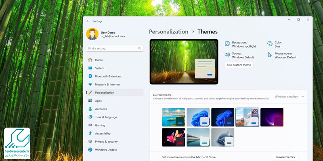Click the Personalization paintbrush icon
Image resolution: width=323 pixels, height=161 pixels.
(x=90, y=93)
